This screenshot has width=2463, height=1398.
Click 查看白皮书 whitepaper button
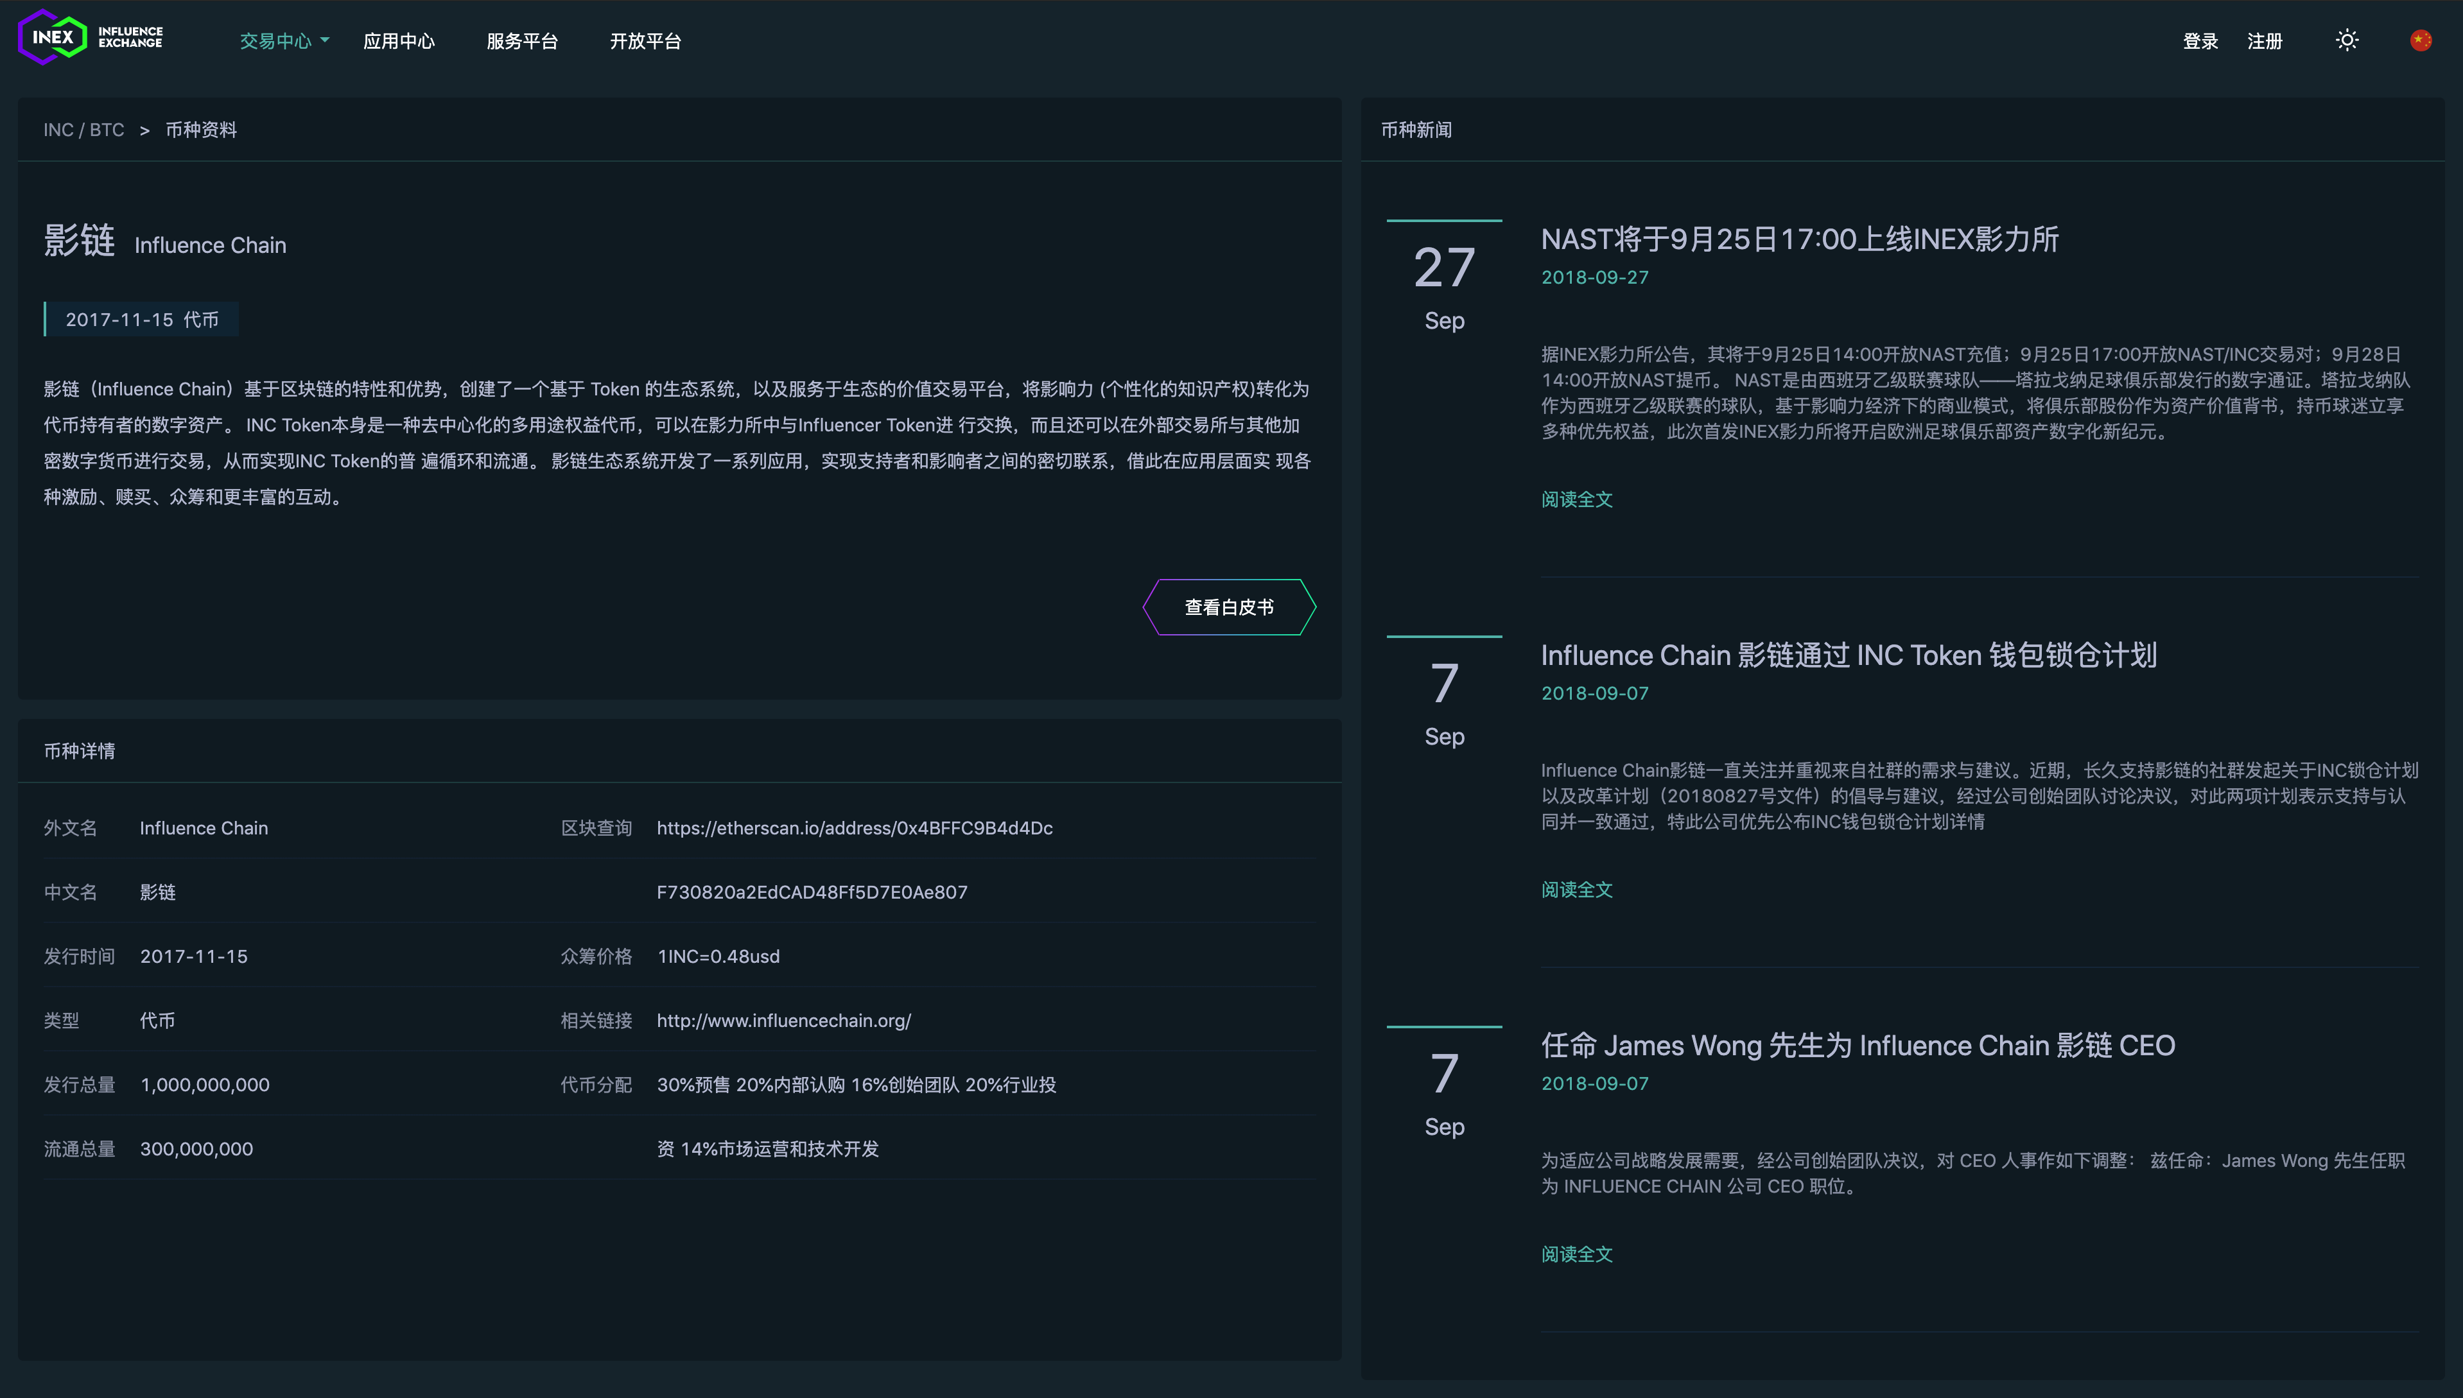click(x=1229, y=607)
